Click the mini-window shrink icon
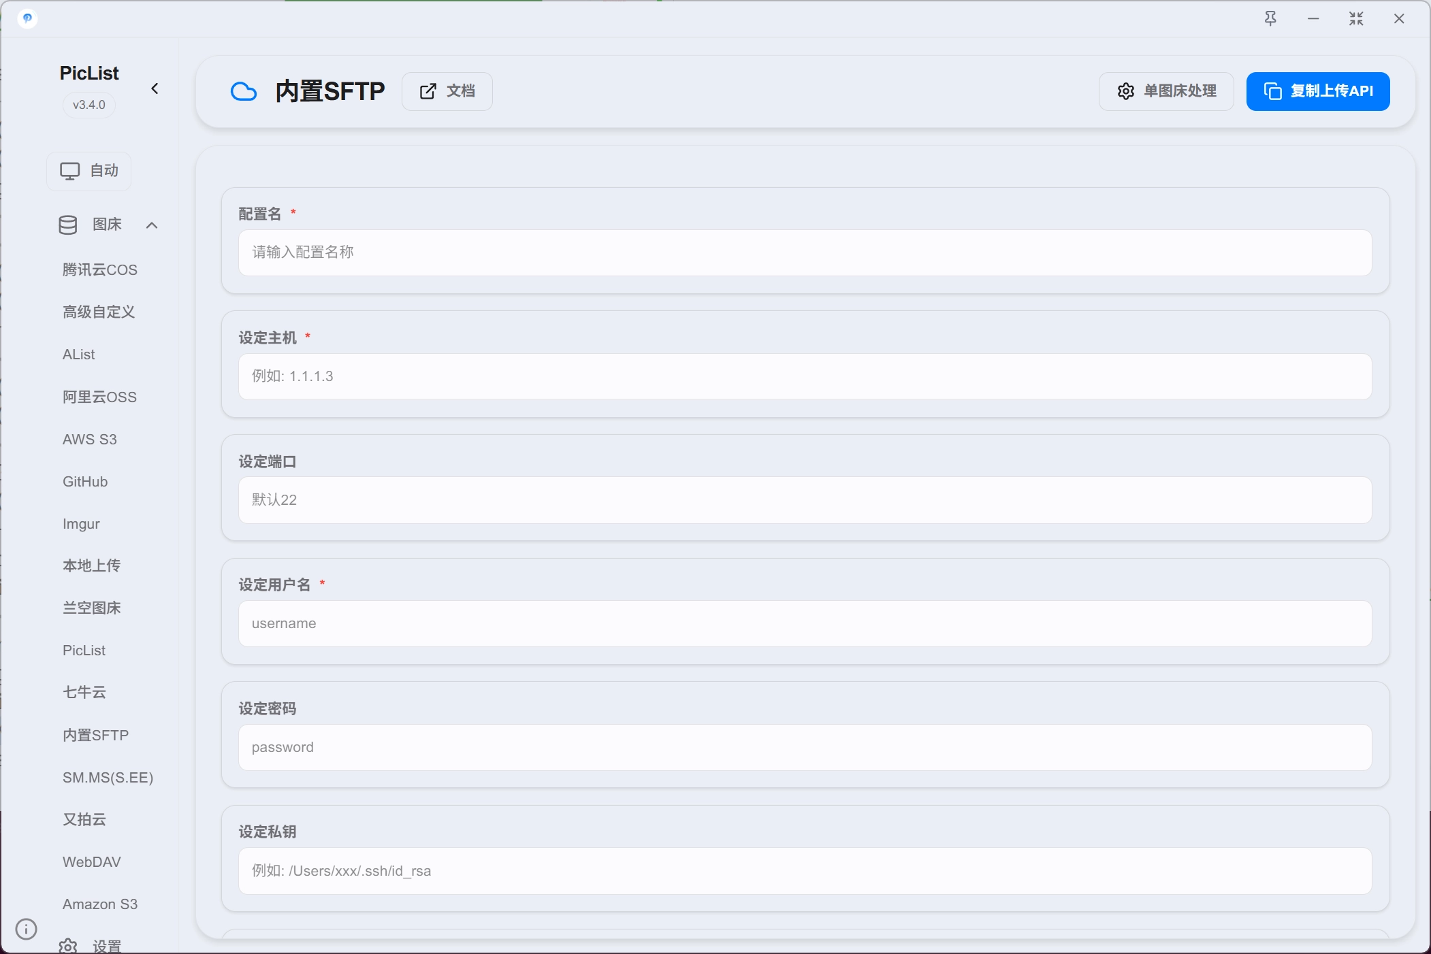The image size is (1431, 954). (x=1356, y=18)
